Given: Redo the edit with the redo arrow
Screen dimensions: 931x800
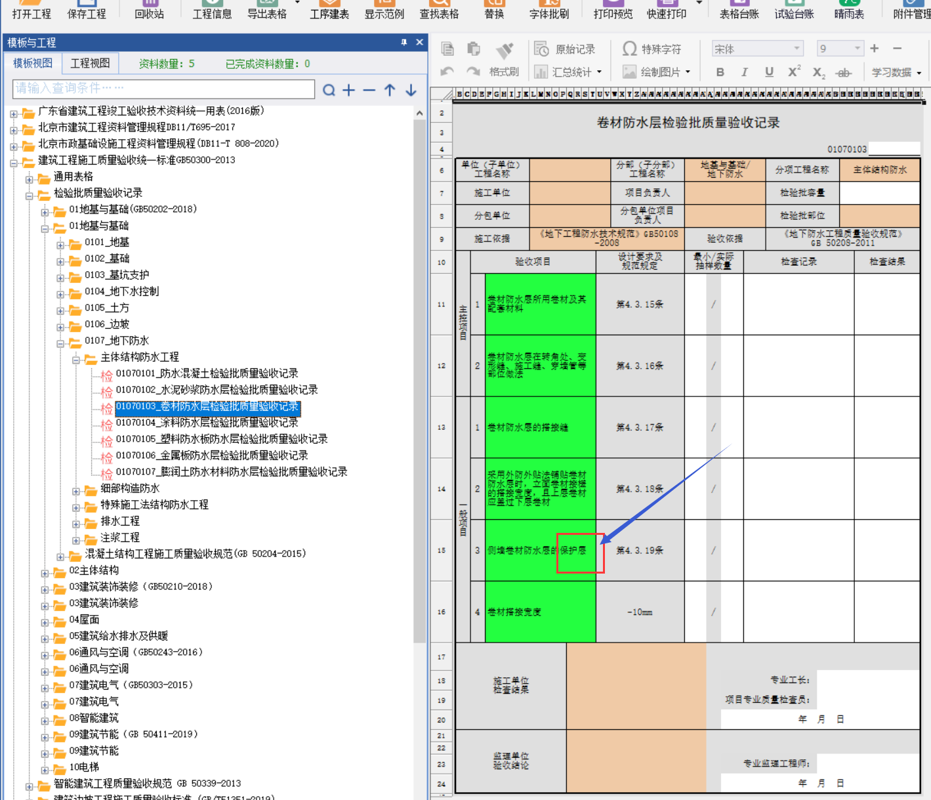Looking at the screenshot, I should coord(473,72).
